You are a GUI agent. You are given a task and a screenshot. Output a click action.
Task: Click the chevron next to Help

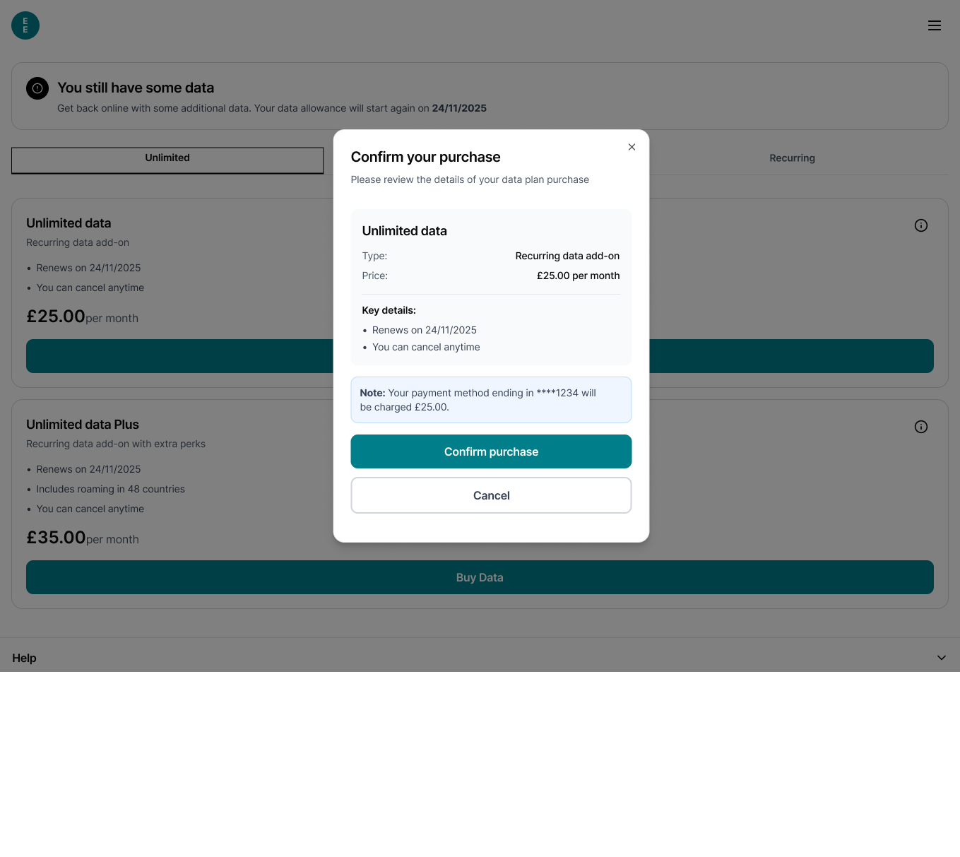coord(941,657)
